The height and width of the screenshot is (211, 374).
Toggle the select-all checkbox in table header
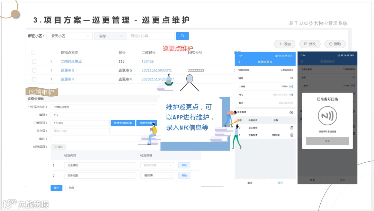click(33, 52)
